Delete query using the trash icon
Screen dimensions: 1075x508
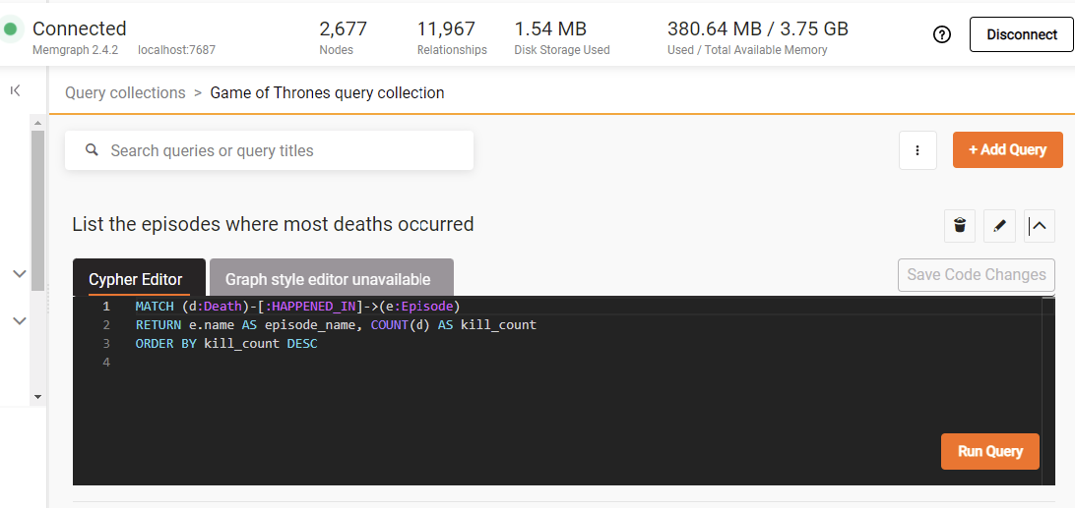(x=960, y=225)
